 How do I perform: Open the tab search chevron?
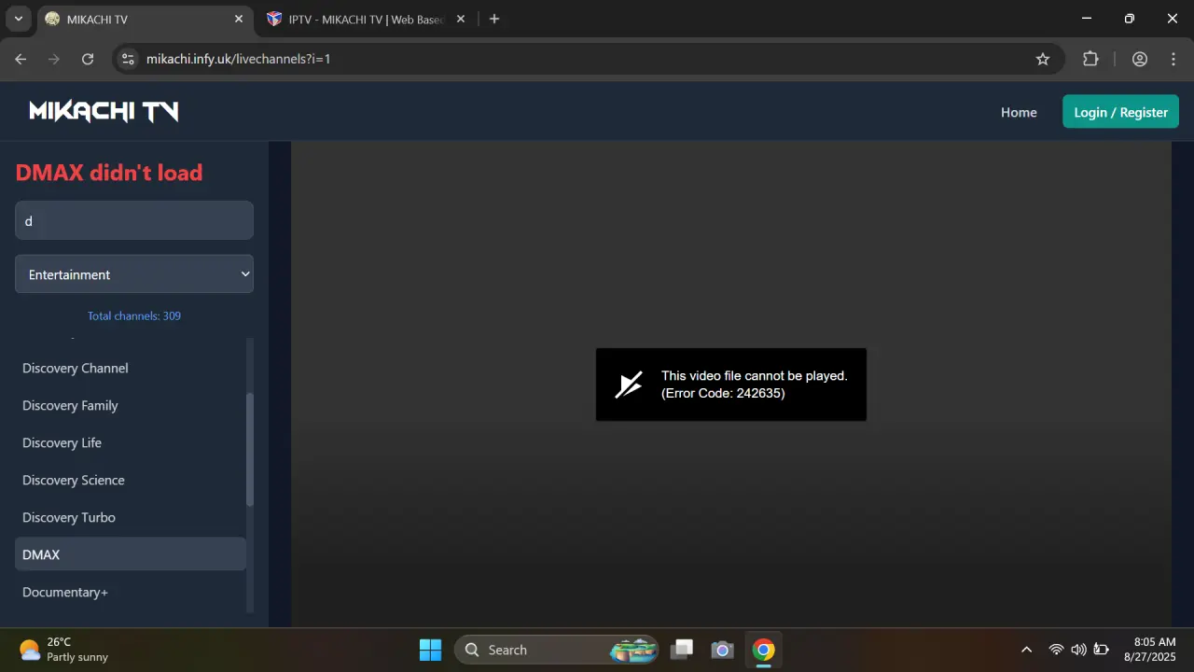pyautogui.click(x=18, y=19)
